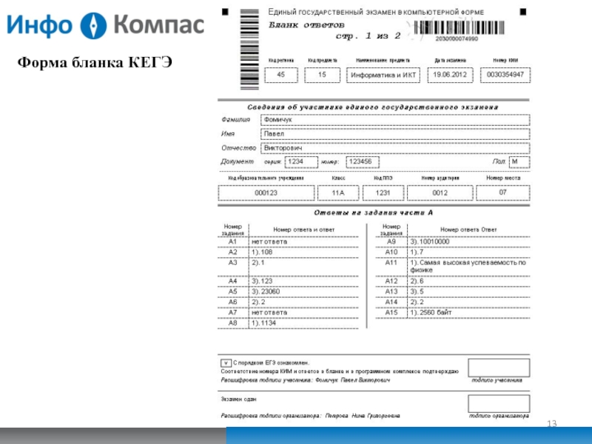This screenshot has width=592, height=444.
Task: Click the organizer name 'Петрова Нина Григорьевна'
Action: [363, 416]
